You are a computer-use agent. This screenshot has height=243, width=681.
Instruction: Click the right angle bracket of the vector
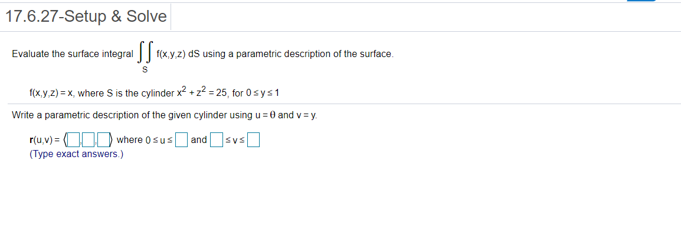tap(111, 140)
